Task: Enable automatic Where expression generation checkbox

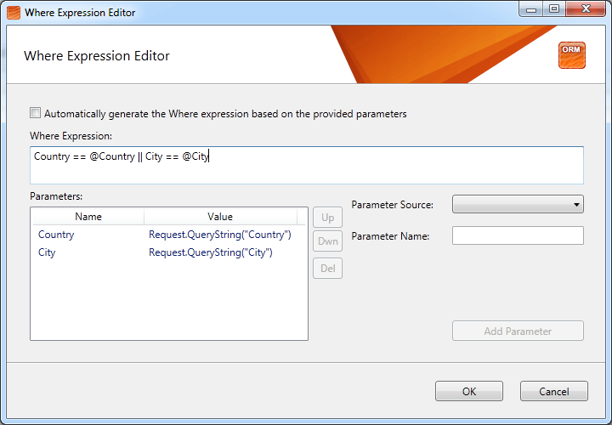Action: pyautogui.click(x=35, y=113)
